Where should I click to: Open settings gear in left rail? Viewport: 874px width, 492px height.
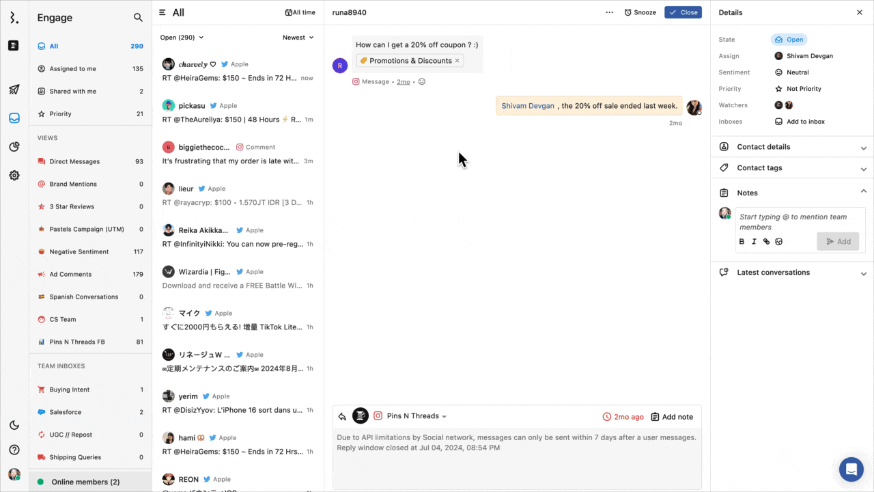click(14, 176)
